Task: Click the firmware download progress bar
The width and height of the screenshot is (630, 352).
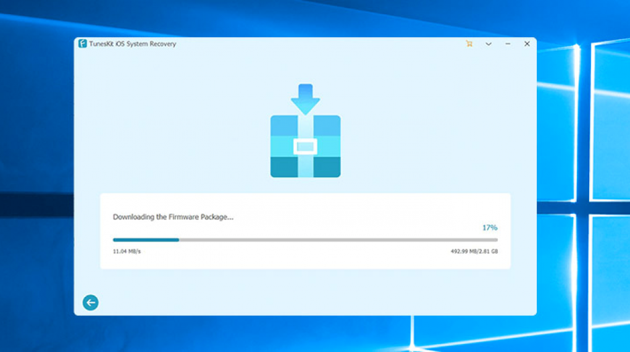Action: [305, 240]
